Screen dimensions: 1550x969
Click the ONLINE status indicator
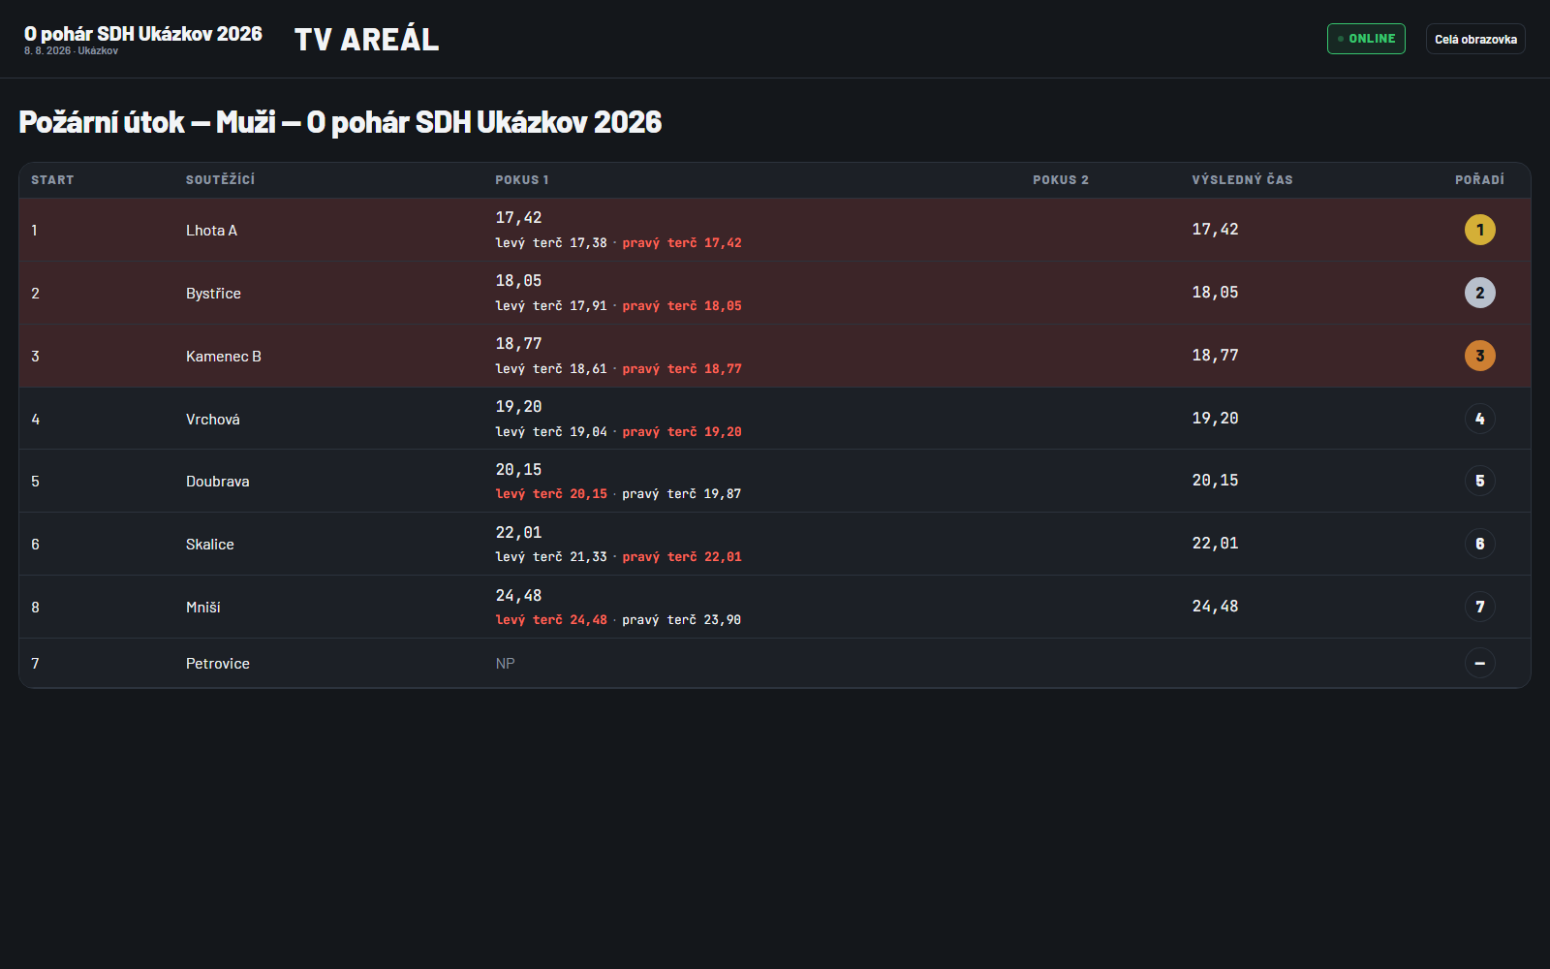click(1366, 39)
